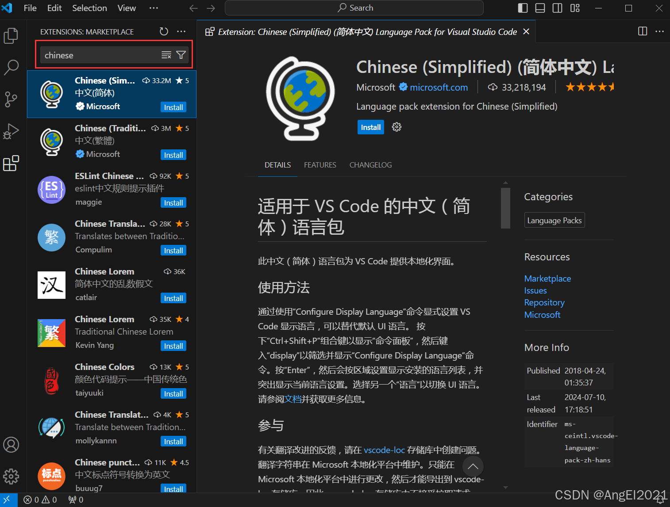The image size is (670, 507).
Task: Open extension manage gear next to Install
Action: (397, 127)
